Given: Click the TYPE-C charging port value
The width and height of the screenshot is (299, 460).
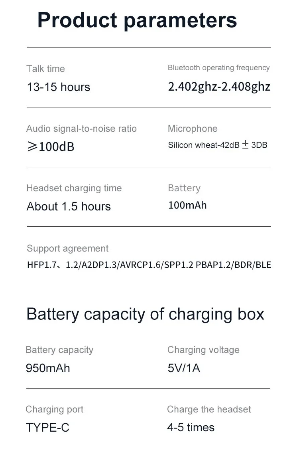Looking at the screenshot, I should [x=47, y=428].
